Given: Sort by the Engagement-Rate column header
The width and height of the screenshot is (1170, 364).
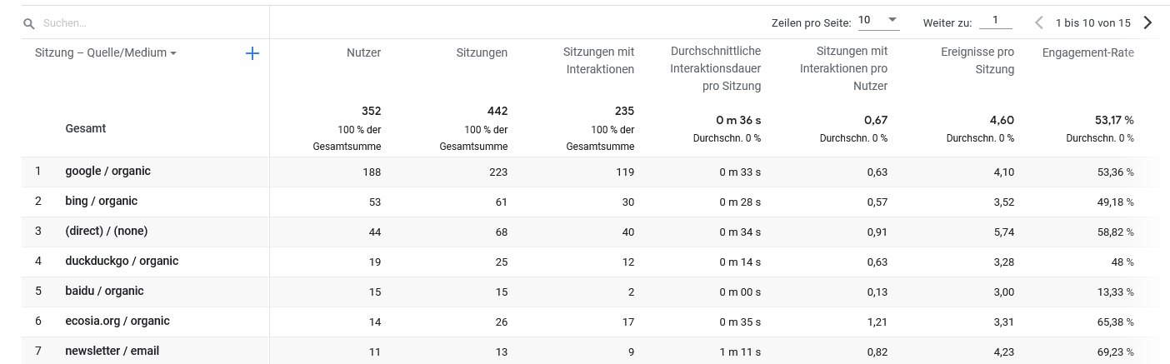Looking at the screenshot, I should (x=1088, y=52).
